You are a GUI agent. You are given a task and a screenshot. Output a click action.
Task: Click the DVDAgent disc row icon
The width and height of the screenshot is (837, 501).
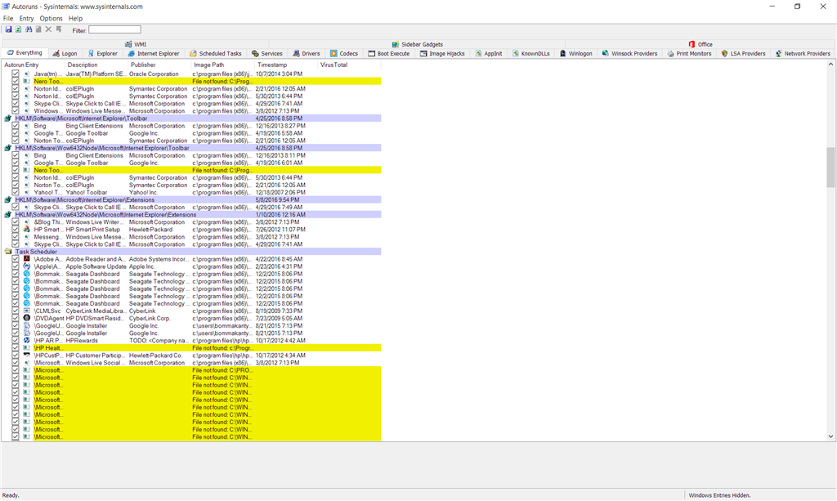point(27,318)
